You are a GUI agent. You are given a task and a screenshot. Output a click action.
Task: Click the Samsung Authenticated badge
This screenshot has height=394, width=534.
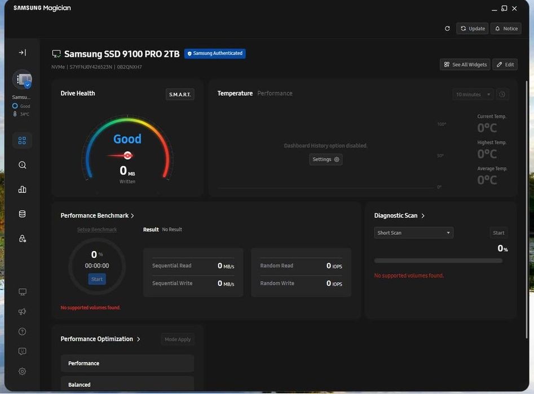pos(215,53)
